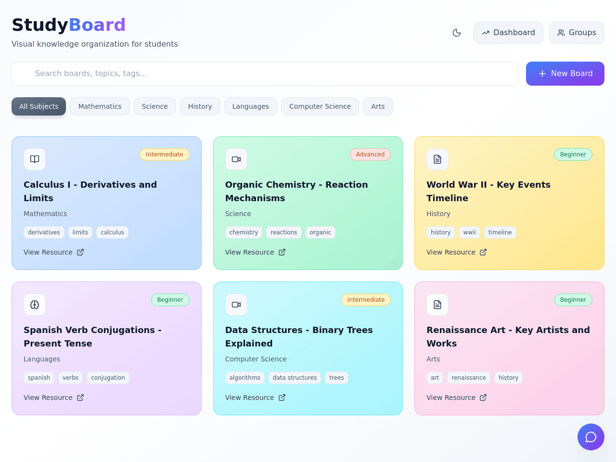Select the reactions tag
Screen dimensions: 616x462
point(284,232)
